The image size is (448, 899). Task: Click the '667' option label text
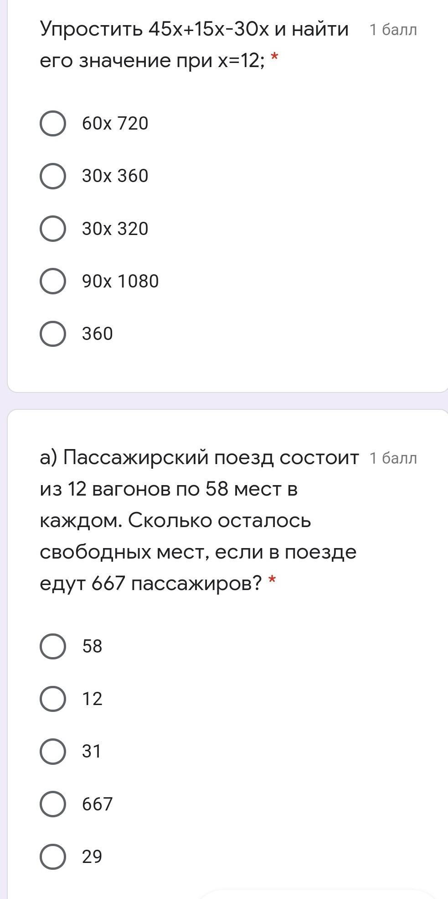pyautogui.click(x=97, y=804)
